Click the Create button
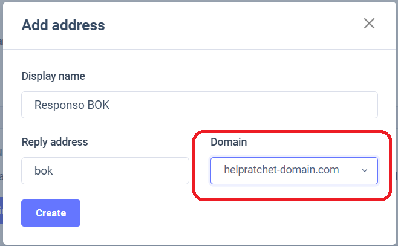 click(51, 213)
